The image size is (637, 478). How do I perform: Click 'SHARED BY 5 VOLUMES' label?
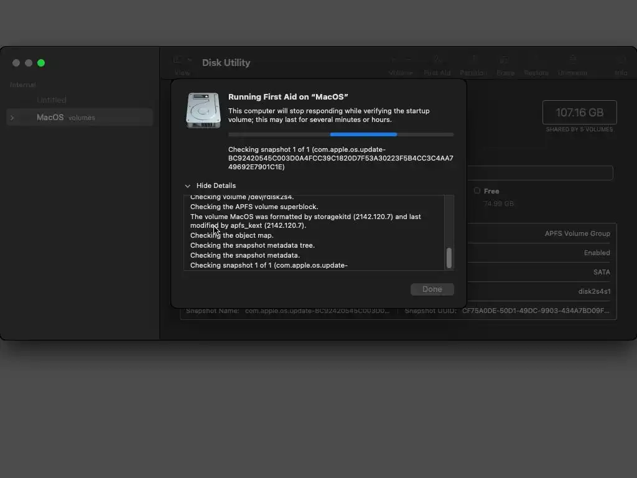point(579,129)
